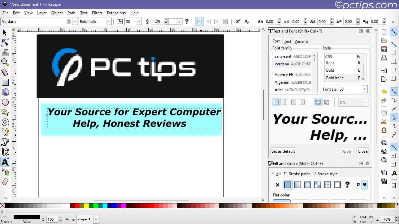Click the Cut scissors icon

(x=384, y=121)
